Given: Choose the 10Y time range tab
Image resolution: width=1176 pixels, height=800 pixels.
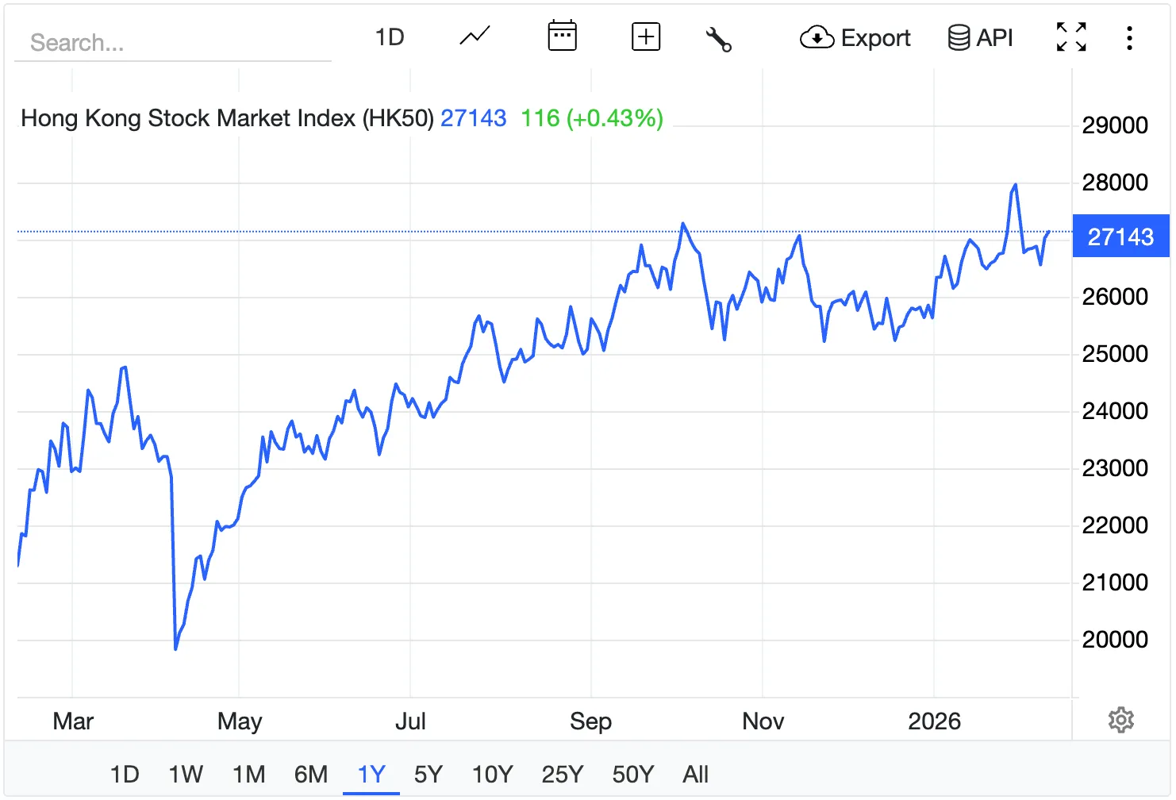Looking at the screenshot, I should pos(492,774).
